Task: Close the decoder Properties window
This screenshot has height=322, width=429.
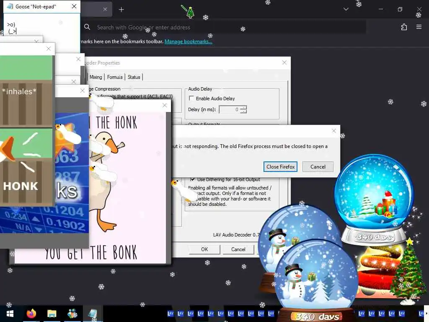Action: pyautogui.click(x=284, y=62)
